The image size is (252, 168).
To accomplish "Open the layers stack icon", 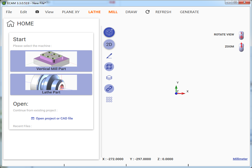I will coord(109,78).
